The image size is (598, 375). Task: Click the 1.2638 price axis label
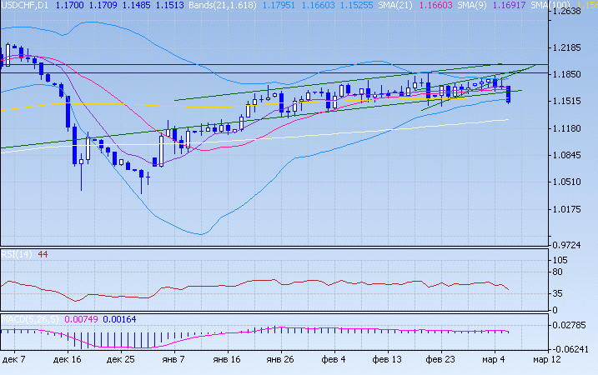pos(566,12)
